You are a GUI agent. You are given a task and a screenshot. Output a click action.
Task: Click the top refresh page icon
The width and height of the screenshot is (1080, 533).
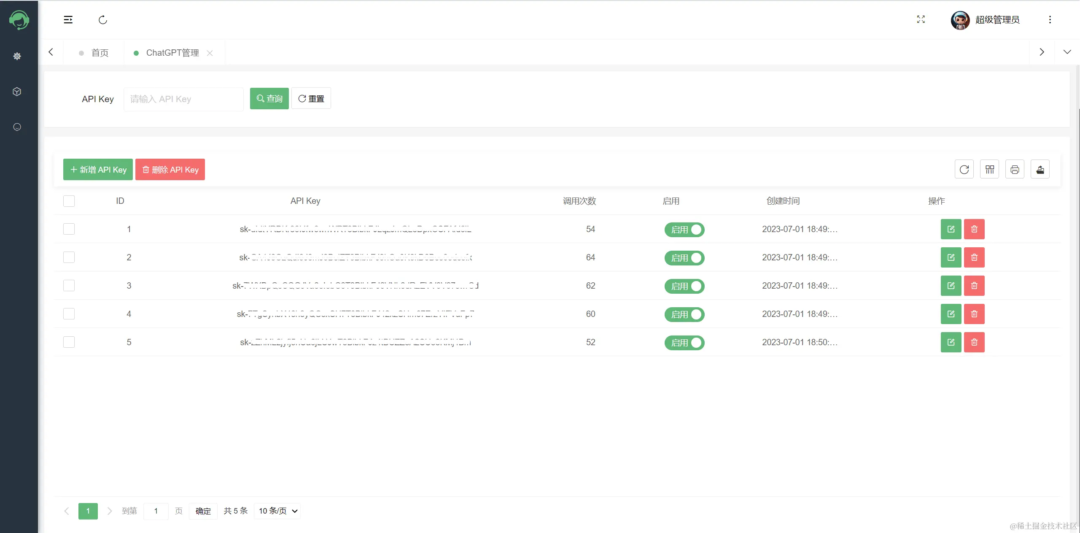(103, 20)
